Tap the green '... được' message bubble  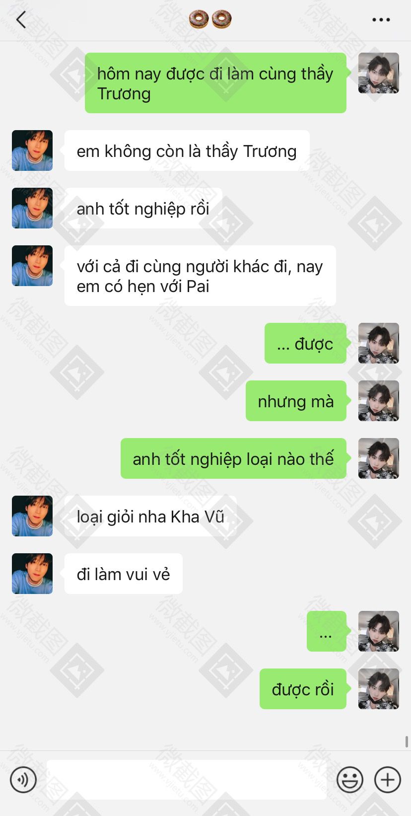click(305, 343)
